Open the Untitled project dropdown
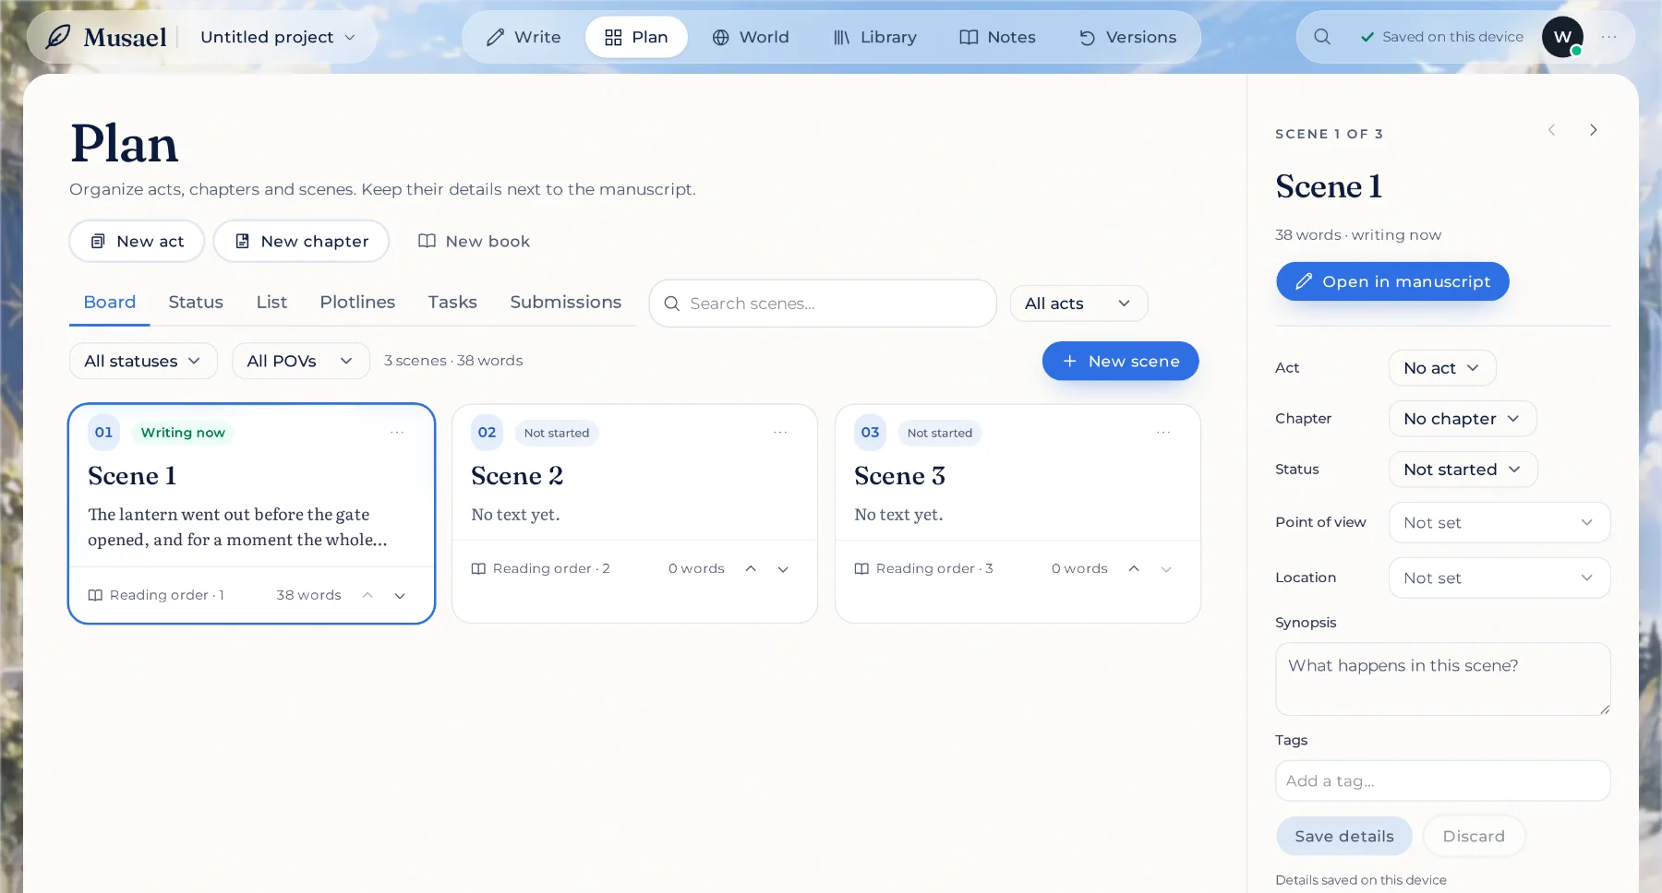This screenshot has width=1662, height=893. (278, 37)
